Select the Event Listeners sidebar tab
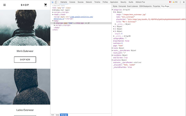Screen dimensions: 186x116 click(133, 6)
